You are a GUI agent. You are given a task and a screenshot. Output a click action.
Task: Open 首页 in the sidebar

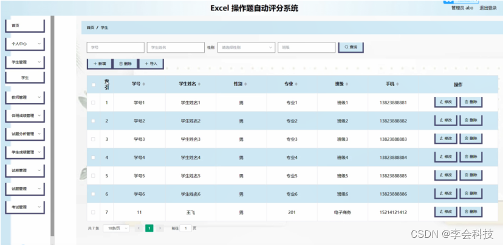25,26
